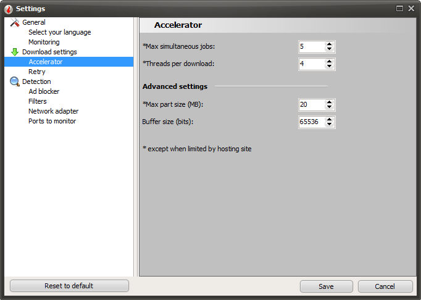Increase Max simultaneous jobs with up arrow
The height and width of the screenshot is (300, 421).
coord(329,44)
